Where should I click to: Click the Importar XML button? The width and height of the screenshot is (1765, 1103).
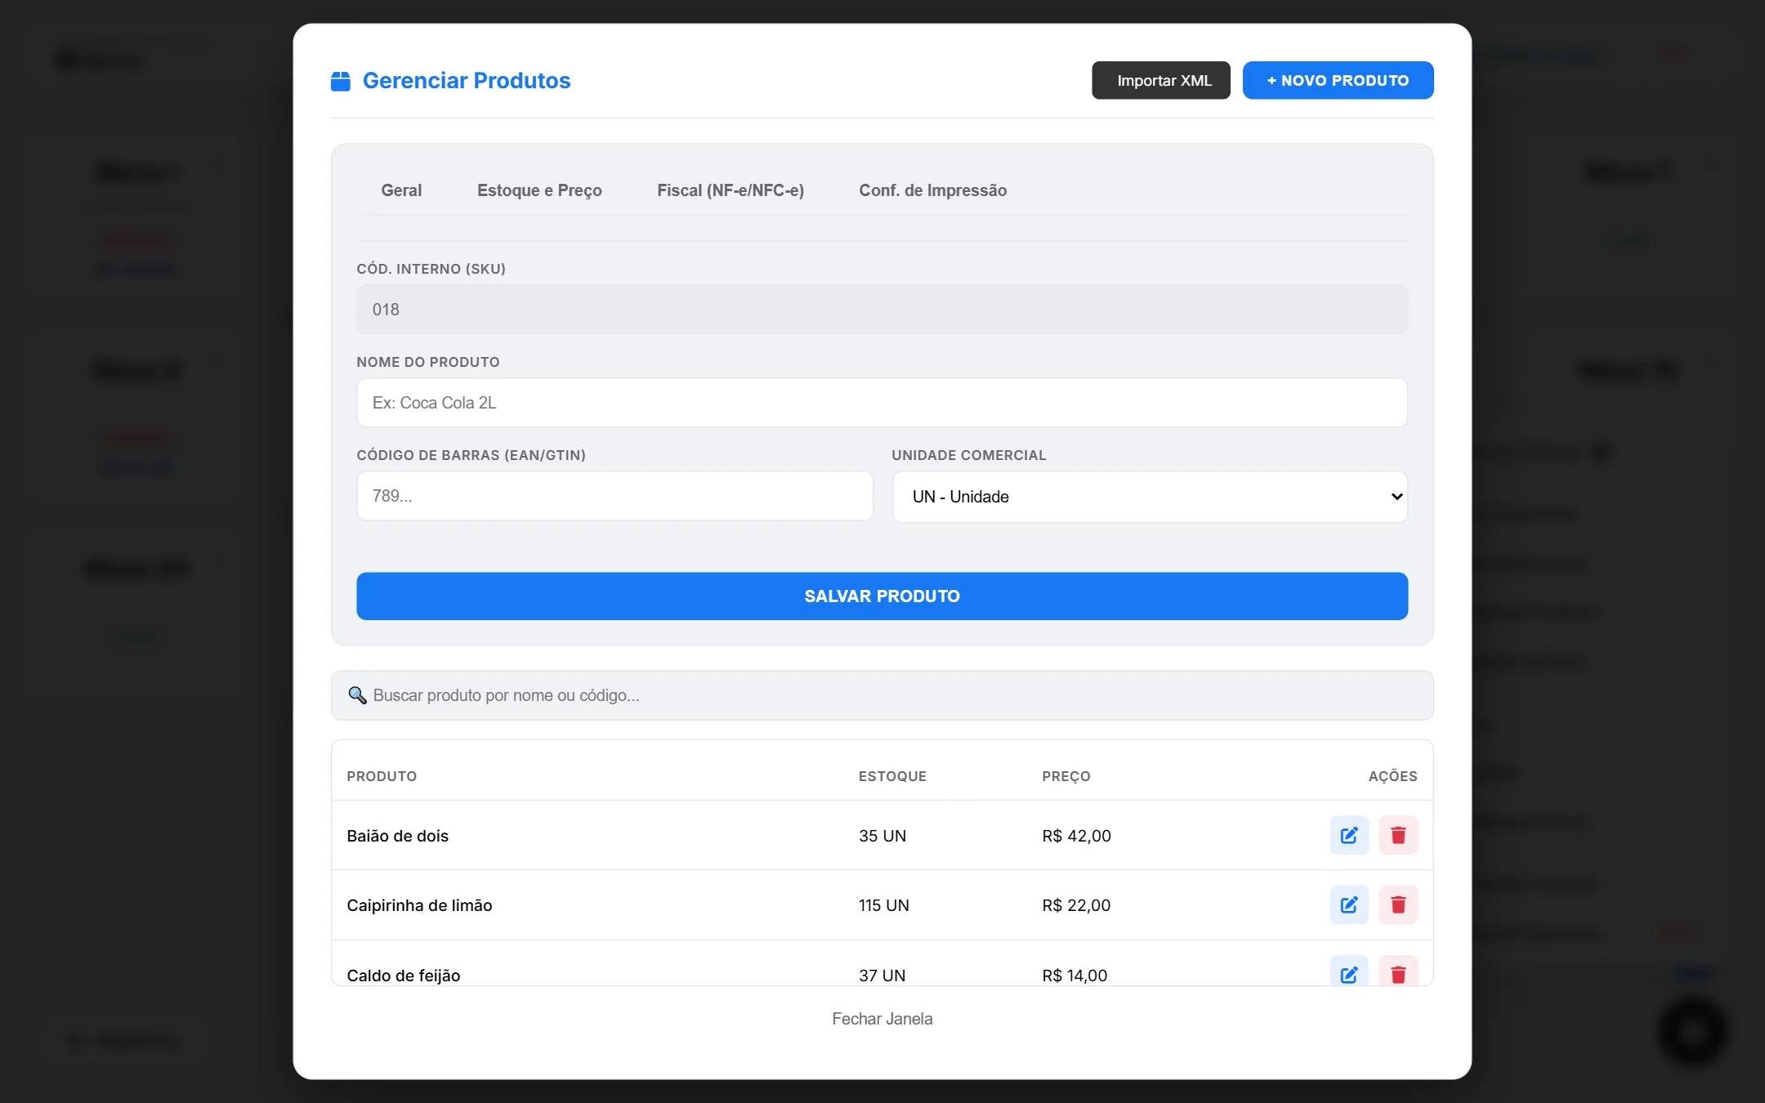1161,80
